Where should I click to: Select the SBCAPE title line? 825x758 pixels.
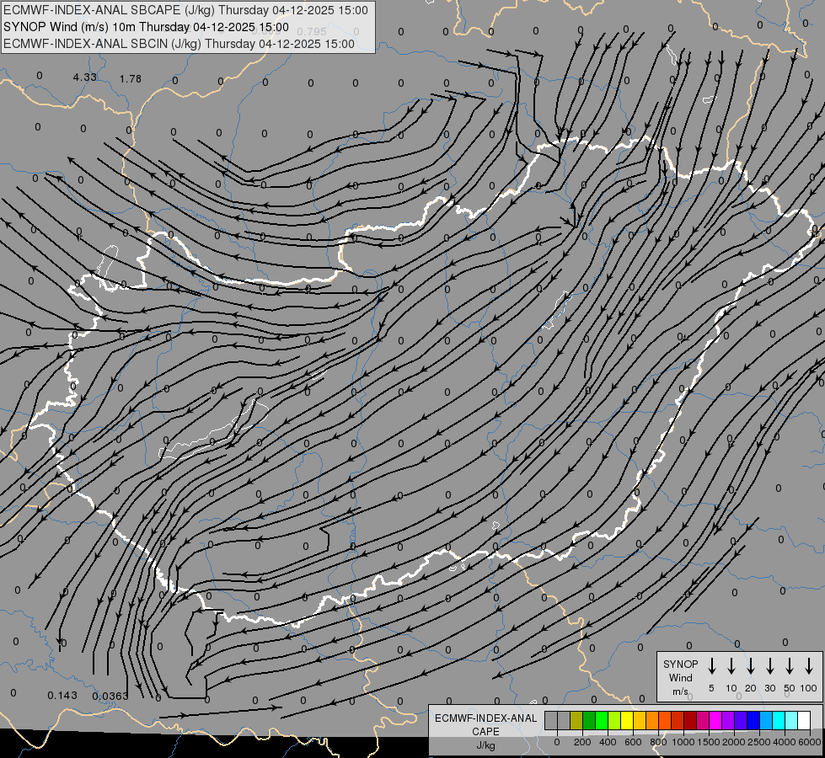click(x=185, y=10)
